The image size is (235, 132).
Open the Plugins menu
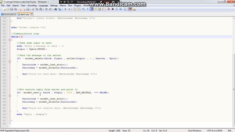point(77,5)
